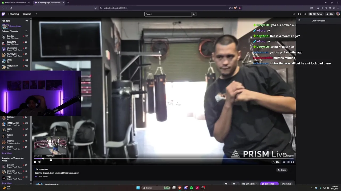Image resolution: width=341 pixels, height=191 pixels.
Task: Open BeezyNYC channel in sidebar
Action: [15, 43]
